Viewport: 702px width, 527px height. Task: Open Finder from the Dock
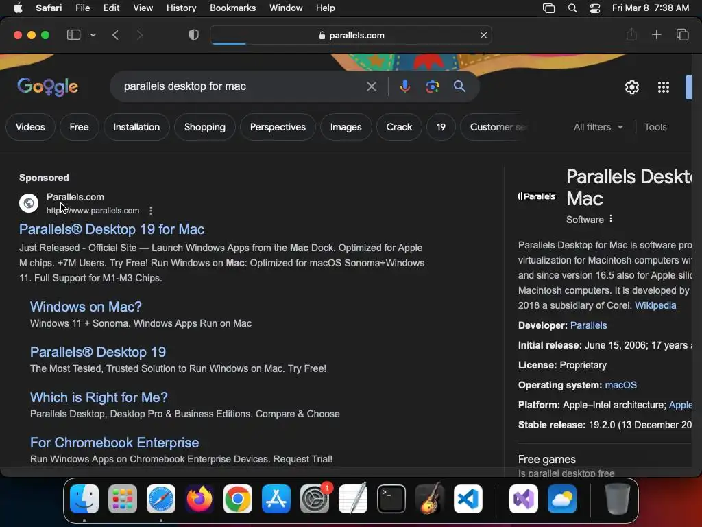coord(84,499)
